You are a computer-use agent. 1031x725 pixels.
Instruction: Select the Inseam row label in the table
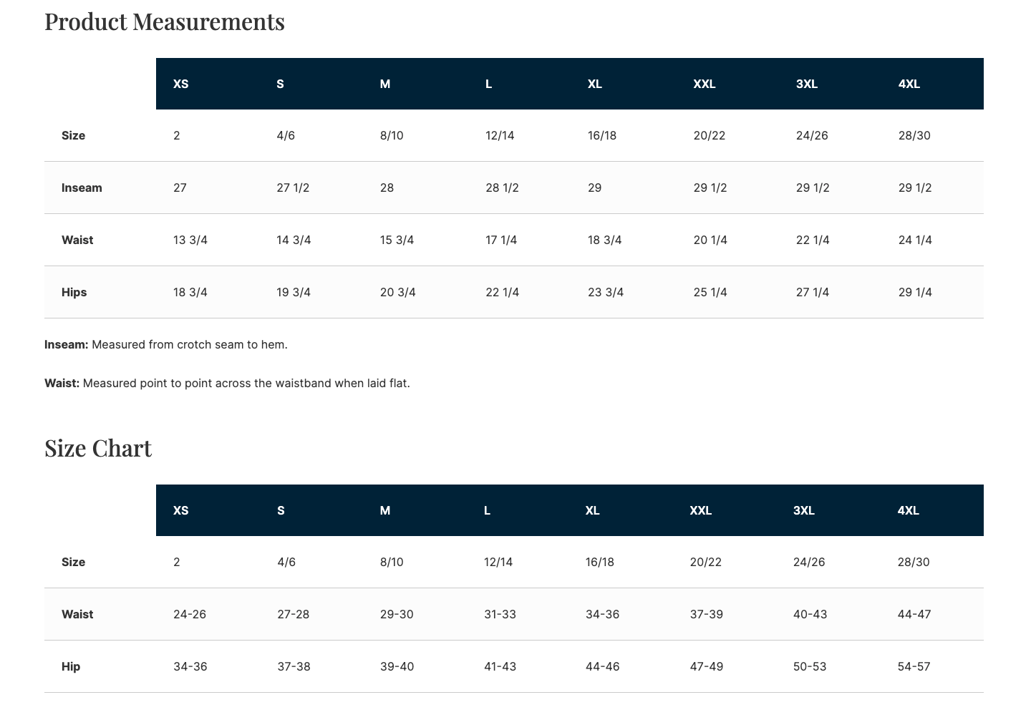coord(82,188)
